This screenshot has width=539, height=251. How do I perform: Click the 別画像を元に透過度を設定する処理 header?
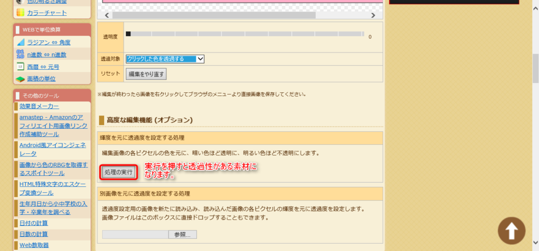pos(240,194)
